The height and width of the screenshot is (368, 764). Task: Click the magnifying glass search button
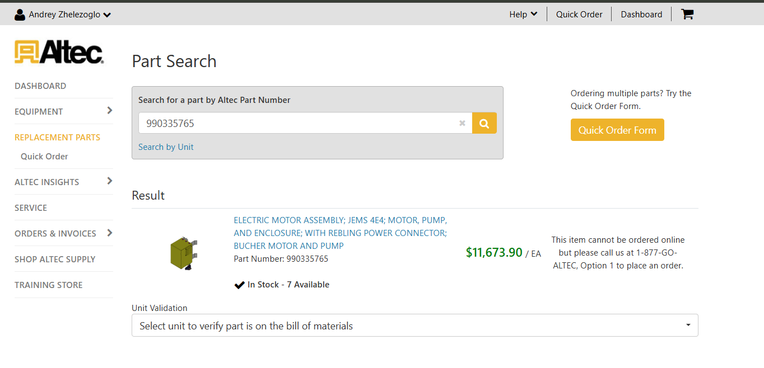click(x=485, y=123)
